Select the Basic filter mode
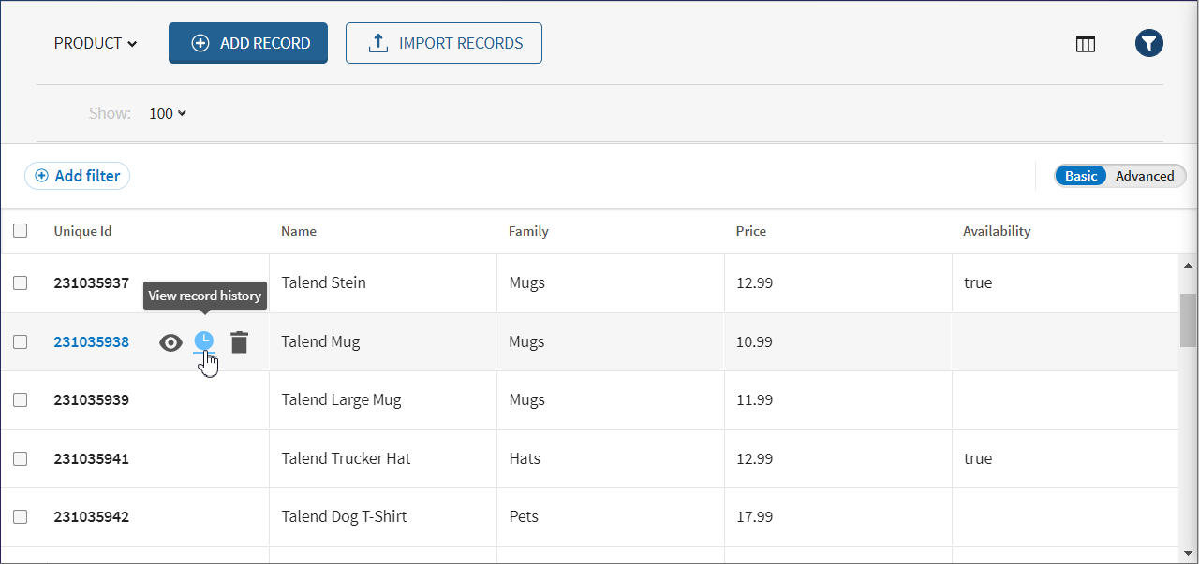 pos(1081,176)
